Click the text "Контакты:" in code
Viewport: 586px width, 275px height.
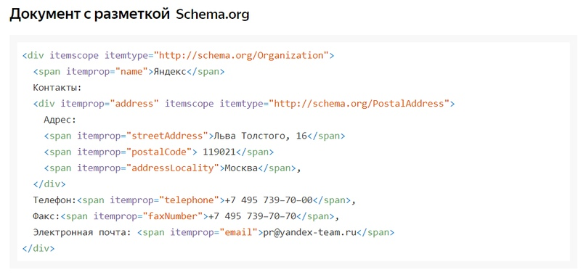57,88
